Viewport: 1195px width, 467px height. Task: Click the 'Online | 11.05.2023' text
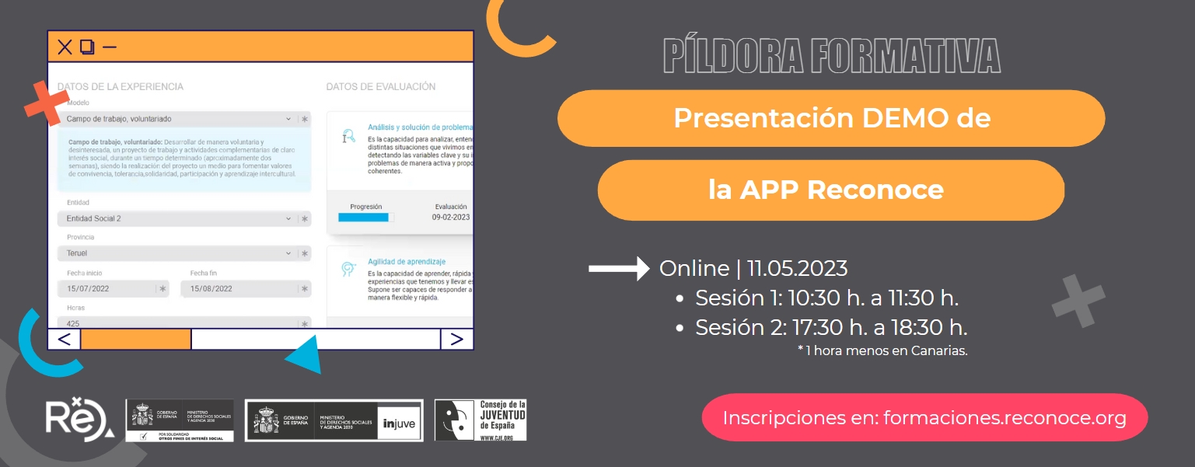point(753,268)
